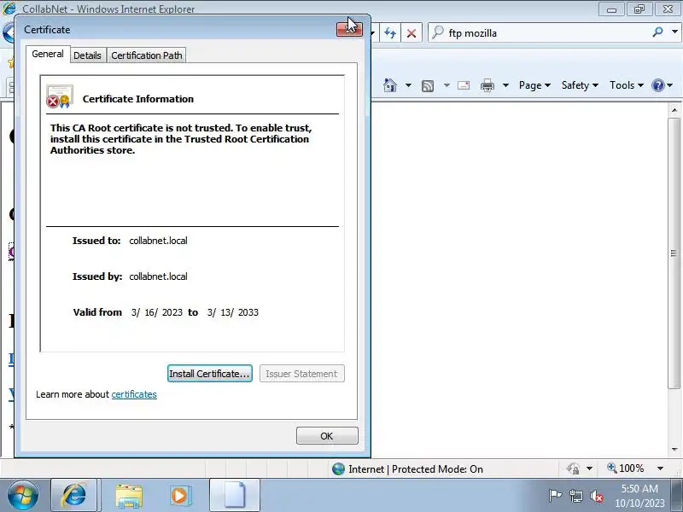
Task: Open the Page menu
Action: point(534,85)
